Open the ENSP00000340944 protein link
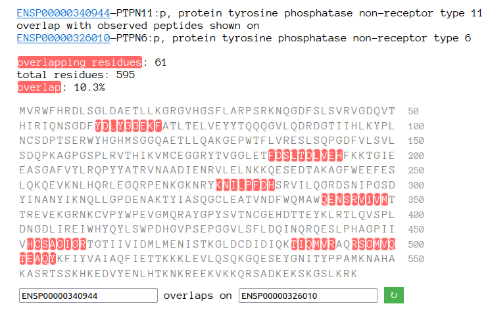 point(64,13)
